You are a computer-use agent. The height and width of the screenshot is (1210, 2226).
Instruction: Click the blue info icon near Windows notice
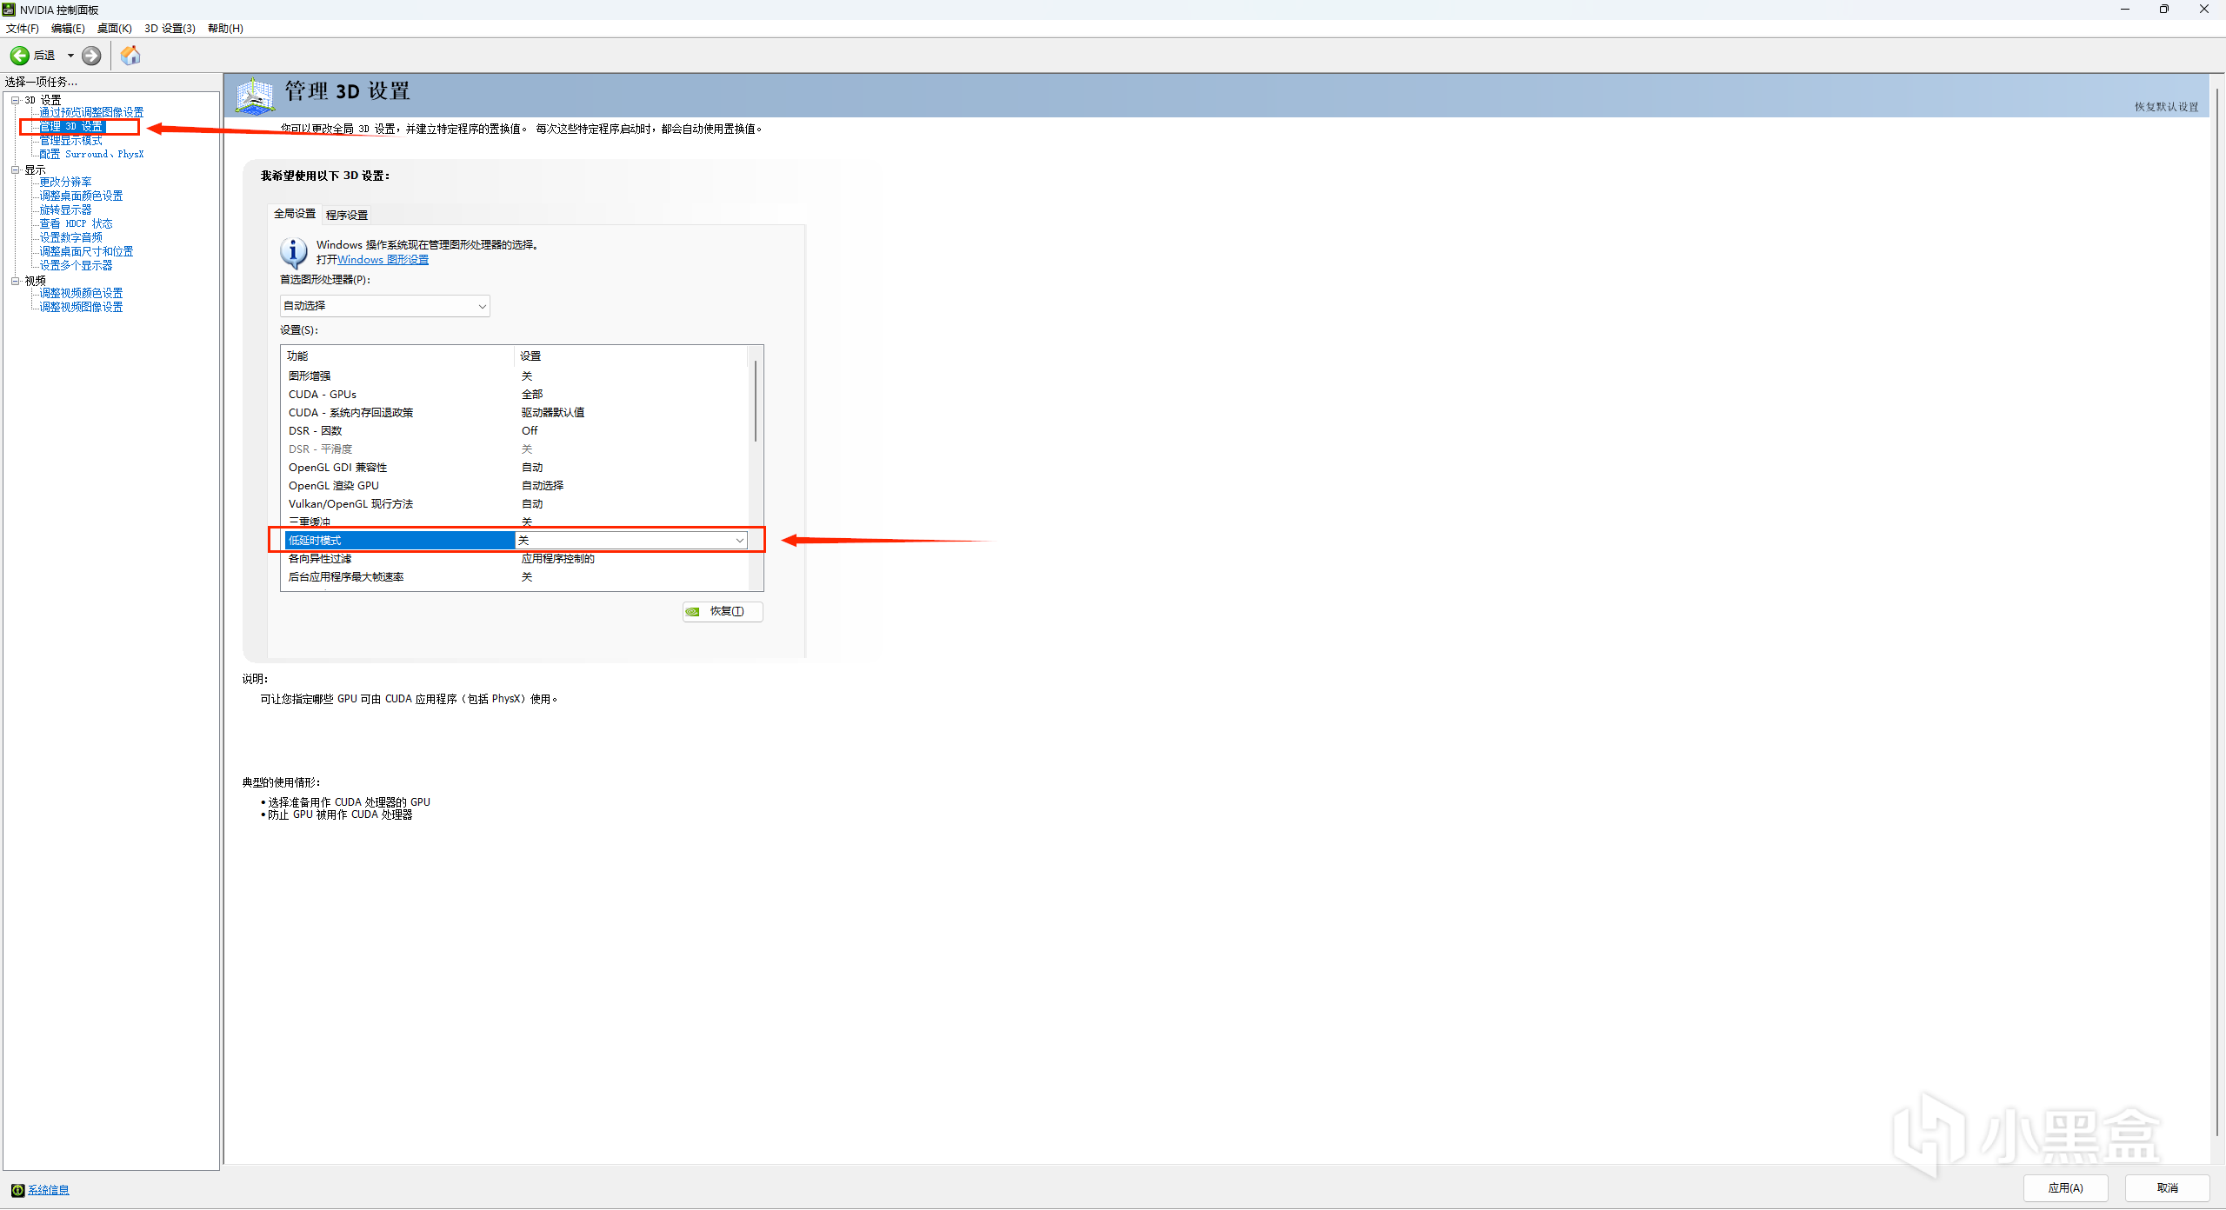293,252
